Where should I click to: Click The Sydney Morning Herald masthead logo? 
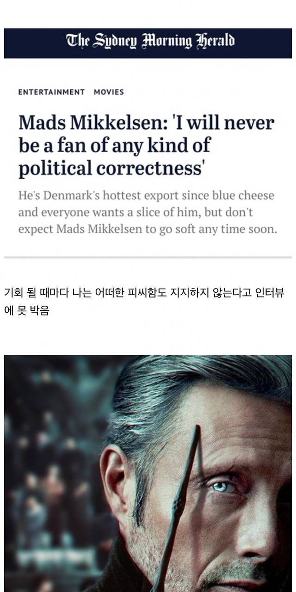coord(150,41)
